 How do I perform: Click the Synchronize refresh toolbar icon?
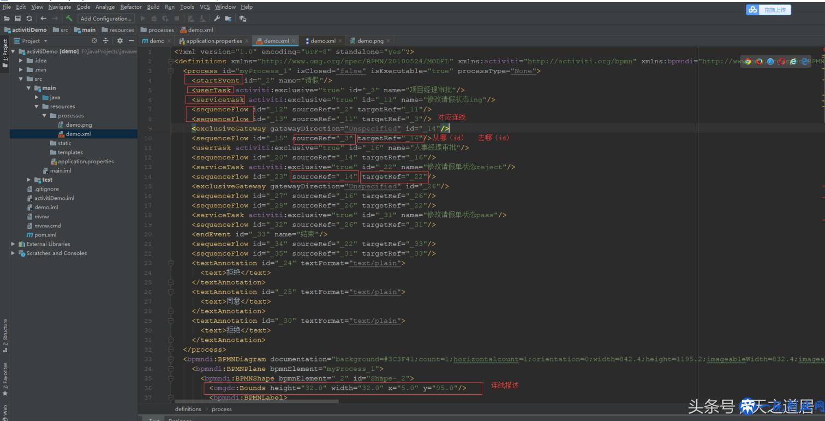click(x=29, y=19)
